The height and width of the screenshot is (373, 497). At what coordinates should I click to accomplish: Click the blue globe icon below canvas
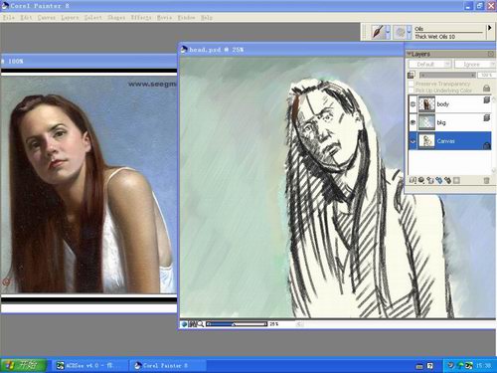pos(184,324)
